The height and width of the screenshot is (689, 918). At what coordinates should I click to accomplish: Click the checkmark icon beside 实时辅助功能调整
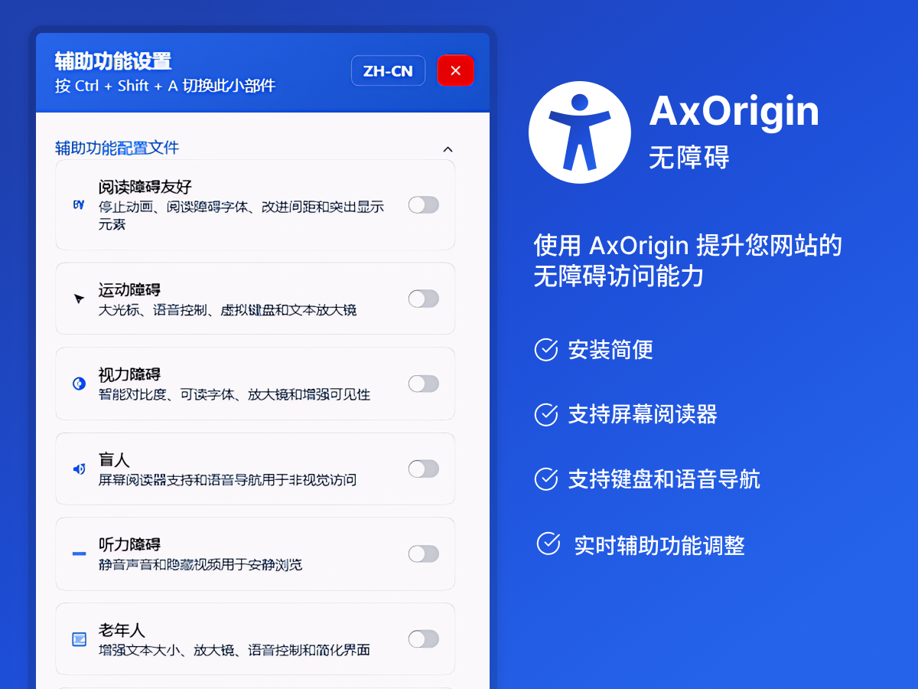coord(549,544)
